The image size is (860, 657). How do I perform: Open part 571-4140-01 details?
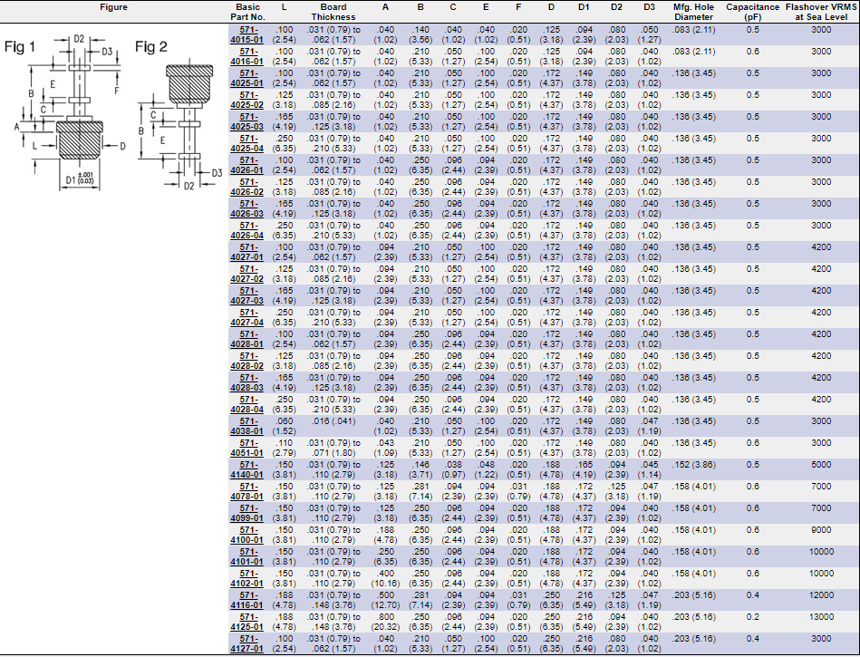[x=245, y=469]
